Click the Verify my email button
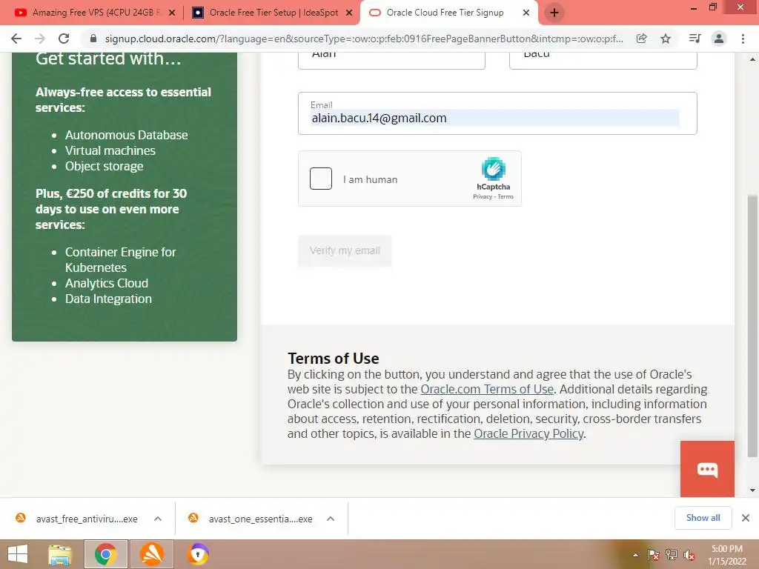The height and width of the screenshot is (569, 759). (345, 250)
